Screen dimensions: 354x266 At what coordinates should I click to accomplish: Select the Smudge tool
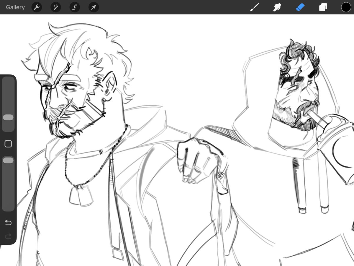[277, 7]
